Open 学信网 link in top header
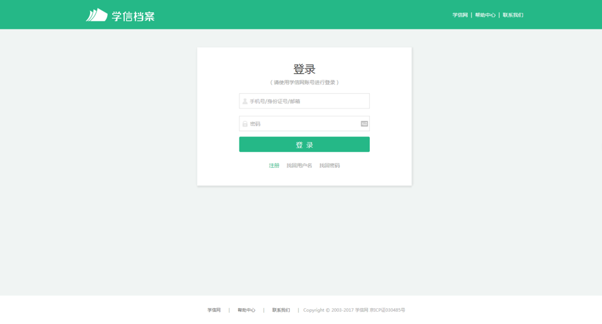 tap(460, 15)
